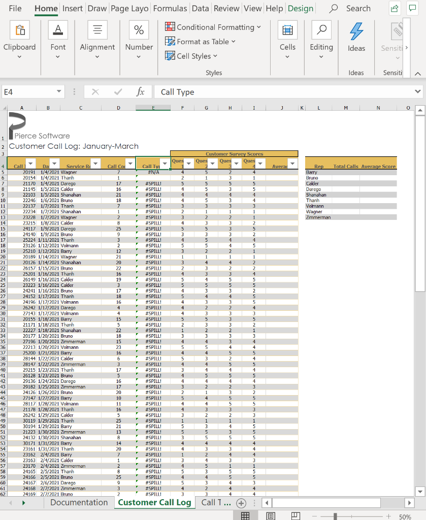Open the Alignment group
Screen dimensions: 426x520
pos(97,40)
